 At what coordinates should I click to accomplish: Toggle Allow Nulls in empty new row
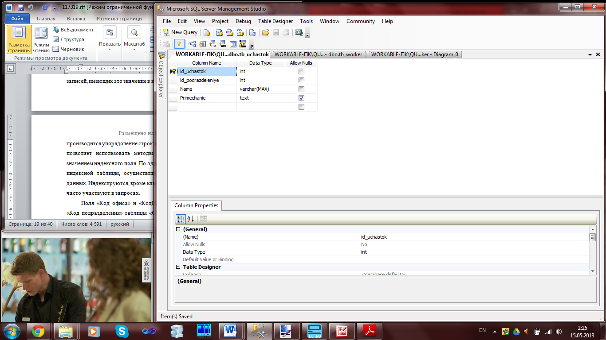tap(301, 107)
